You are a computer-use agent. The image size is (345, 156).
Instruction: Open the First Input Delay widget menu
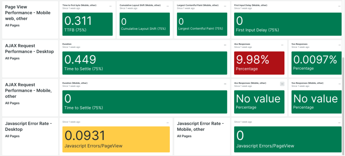pos(339,6)
